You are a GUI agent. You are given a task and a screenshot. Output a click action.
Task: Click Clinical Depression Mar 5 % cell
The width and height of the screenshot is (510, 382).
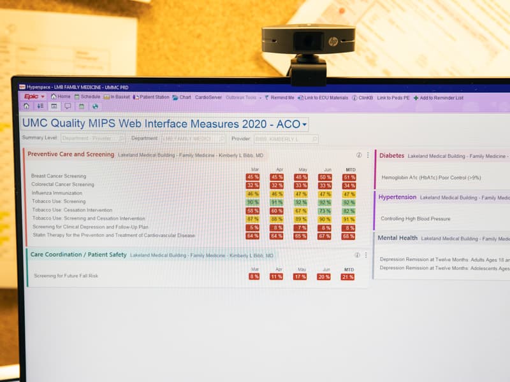coord(252,228)
